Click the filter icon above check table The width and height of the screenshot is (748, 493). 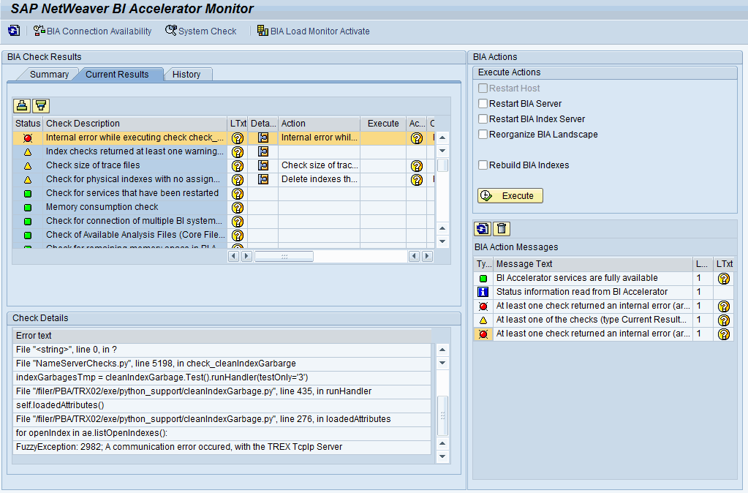[x=41, y=105]
